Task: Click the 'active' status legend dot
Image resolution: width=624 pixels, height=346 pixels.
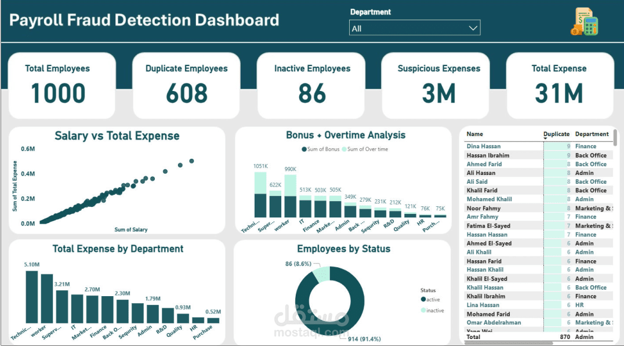Action: coord(424,300)
